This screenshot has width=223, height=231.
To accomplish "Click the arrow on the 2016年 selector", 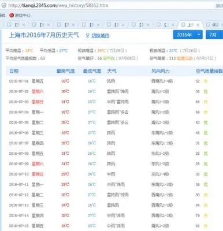I will (199, 35).
